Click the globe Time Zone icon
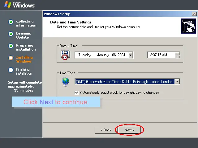Screen dimensions: 198x148 65,81
